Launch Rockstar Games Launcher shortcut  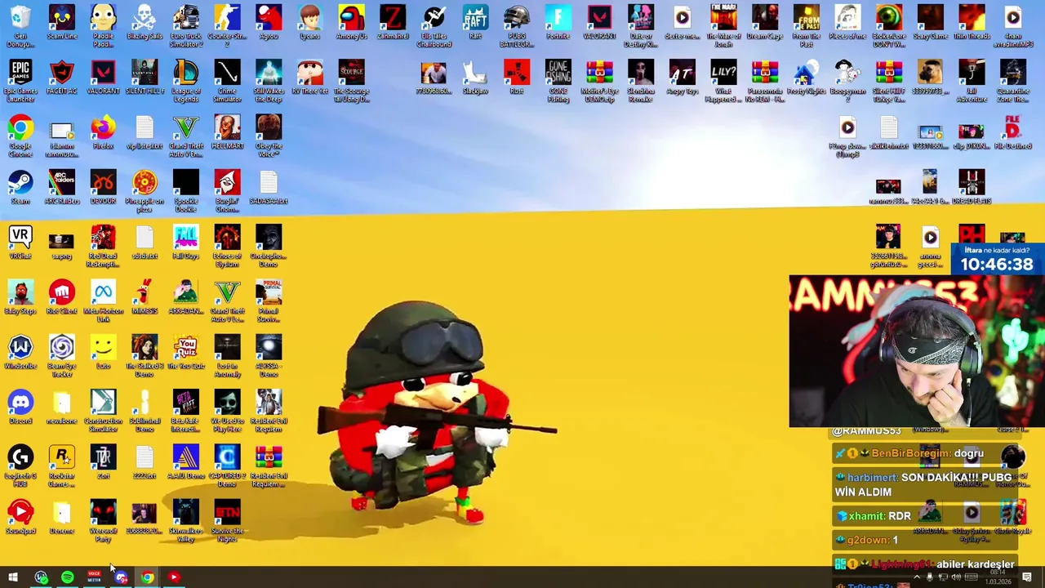pyautogui.click(x=62, y=466)
